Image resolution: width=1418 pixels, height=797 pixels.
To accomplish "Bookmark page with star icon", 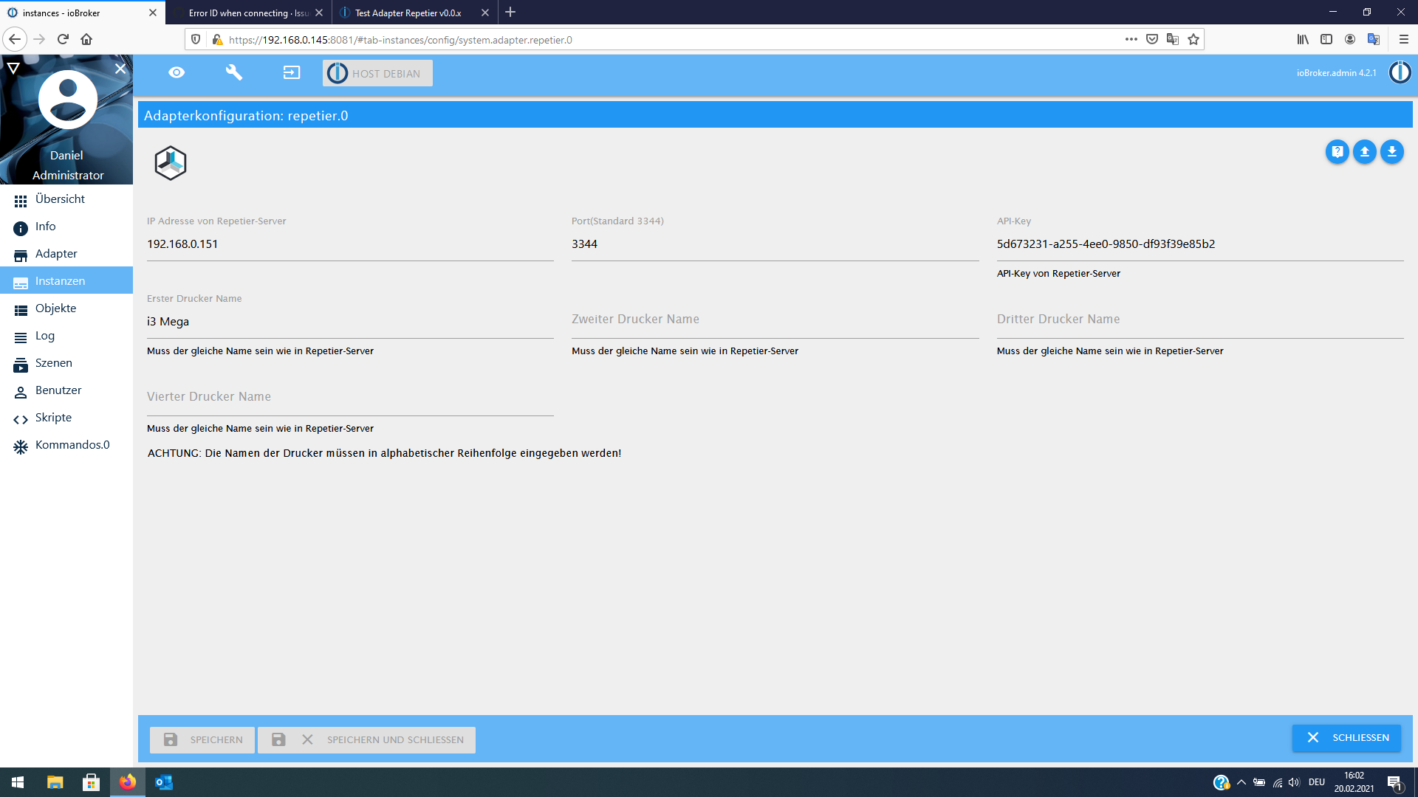I will tap(1193, 39).
